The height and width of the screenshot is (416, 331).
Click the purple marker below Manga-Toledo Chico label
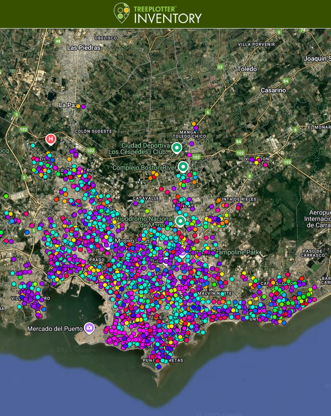pyautogui.click(x=191, y=143)
